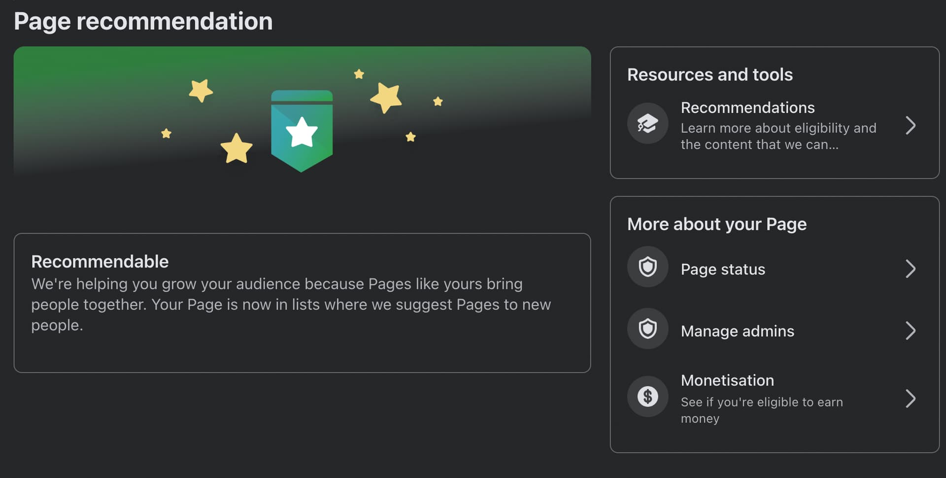Click the large star right of badge
Image resolution: width=946 pixels, height=478 pixels.
[386, 97]
